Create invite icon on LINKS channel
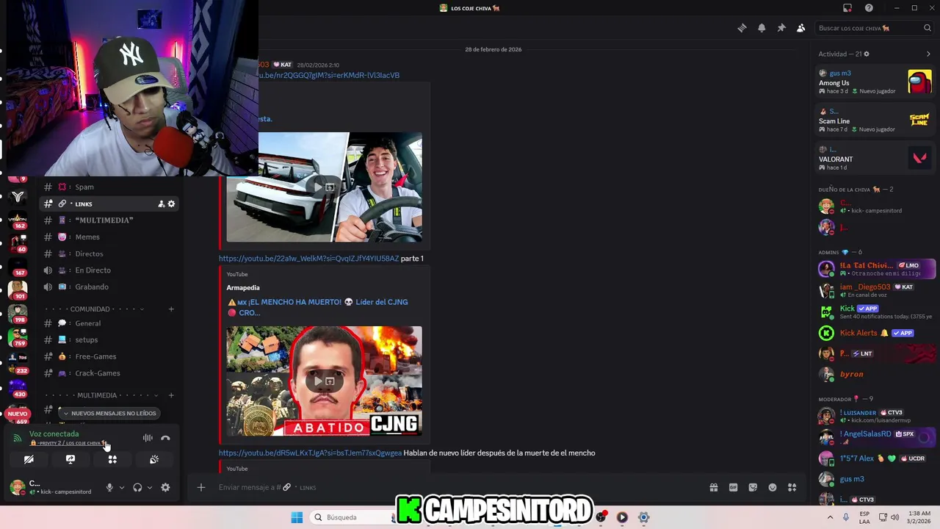 [161, 204]
